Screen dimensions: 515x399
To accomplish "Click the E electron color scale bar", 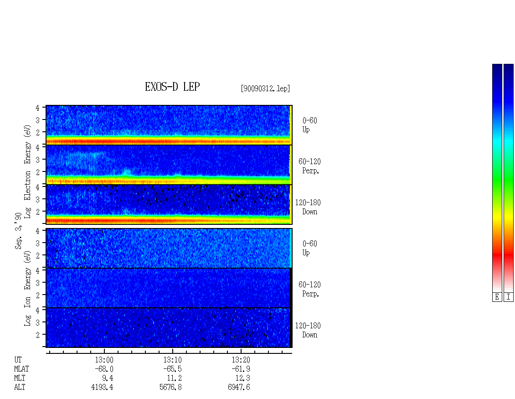I will 497,178.
